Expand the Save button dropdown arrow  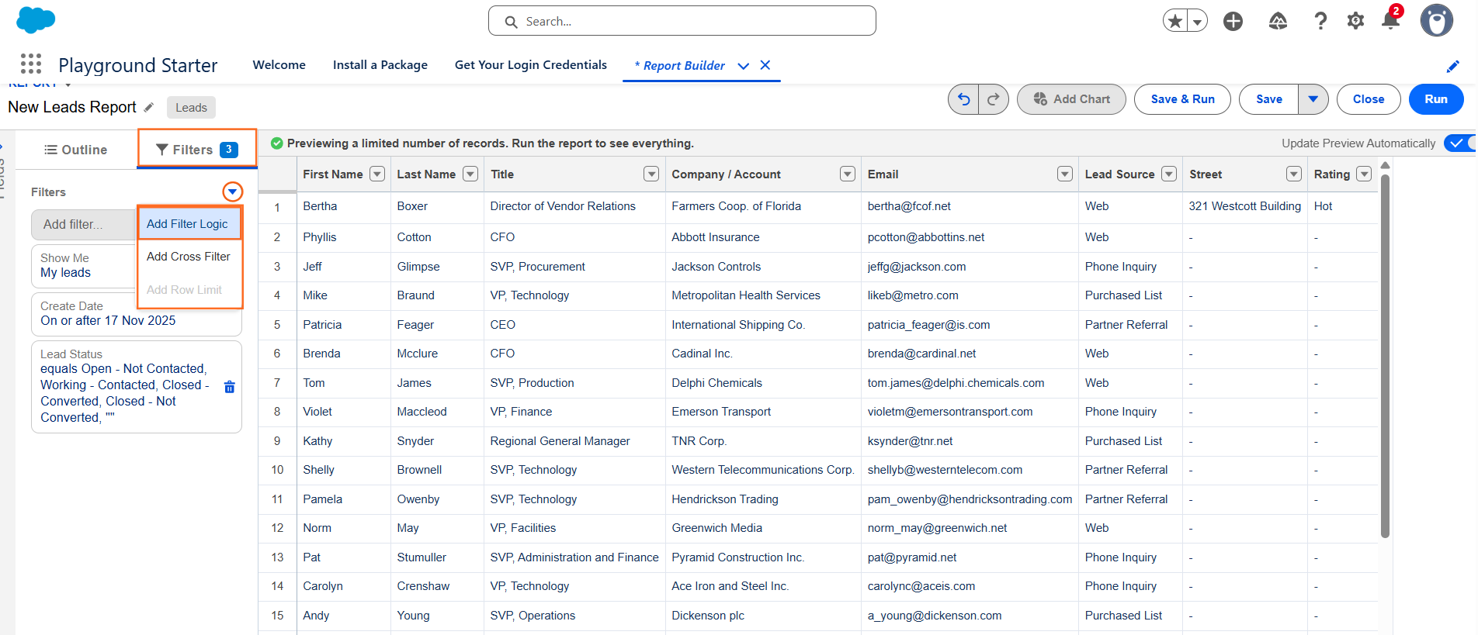click(x=1313, y=99)
